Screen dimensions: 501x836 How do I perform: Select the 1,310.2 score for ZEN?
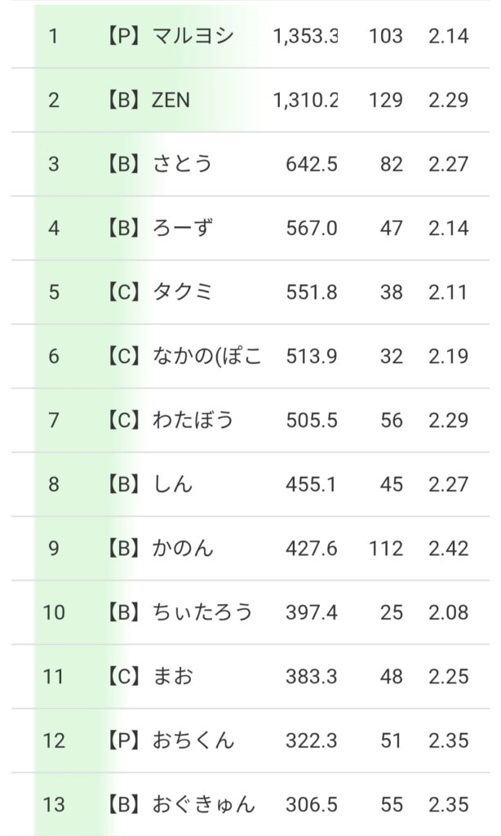click(306, 100)
